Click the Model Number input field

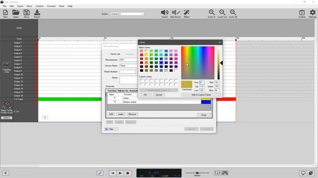(x=128, y=72)
